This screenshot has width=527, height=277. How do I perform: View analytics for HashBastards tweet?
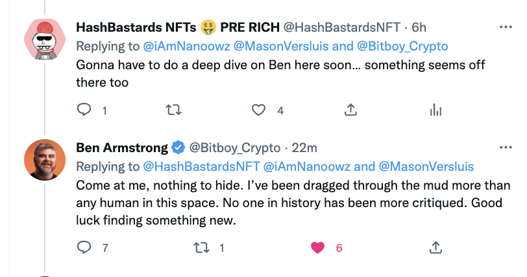(x=435, y=110)
